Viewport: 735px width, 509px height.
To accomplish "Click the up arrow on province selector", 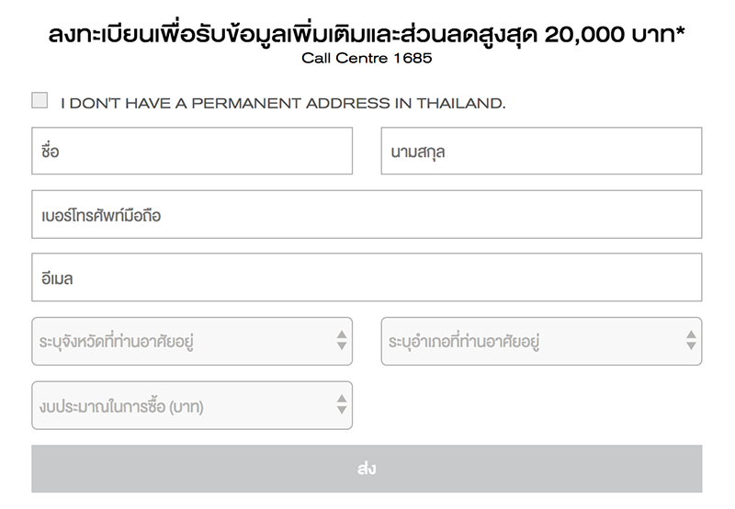I will coord(342,334).
